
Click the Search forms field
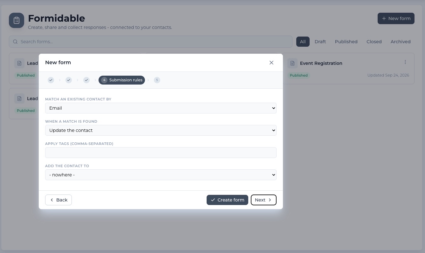tap(151, 42)
